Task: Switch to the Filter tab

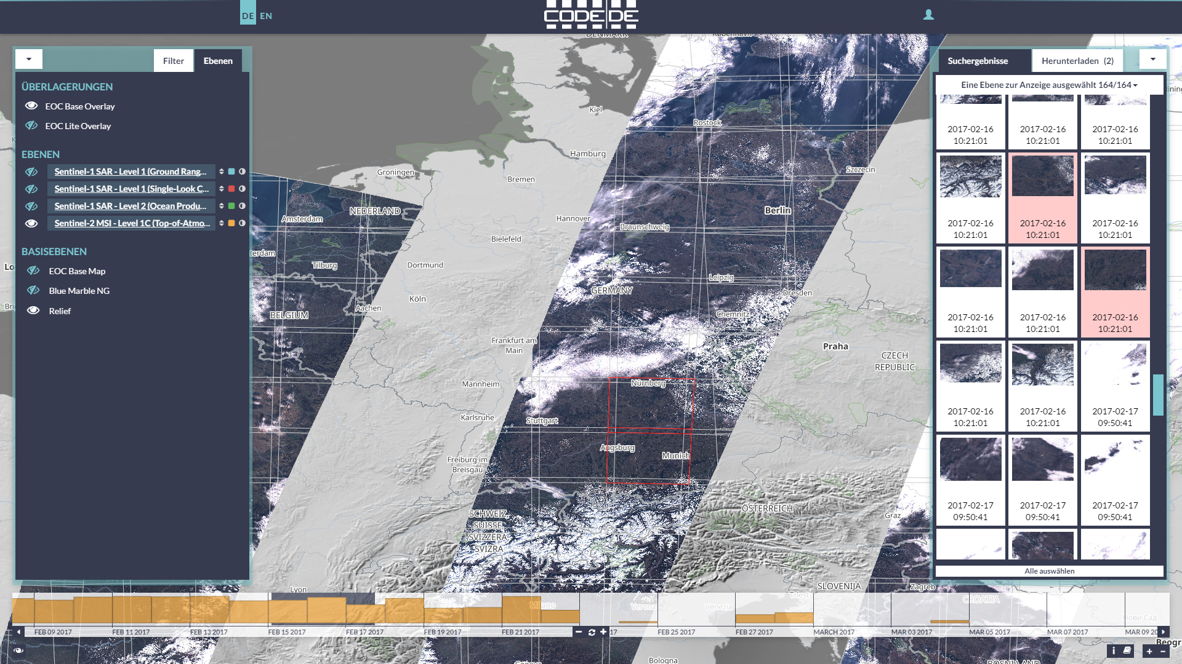Action: 173,61
